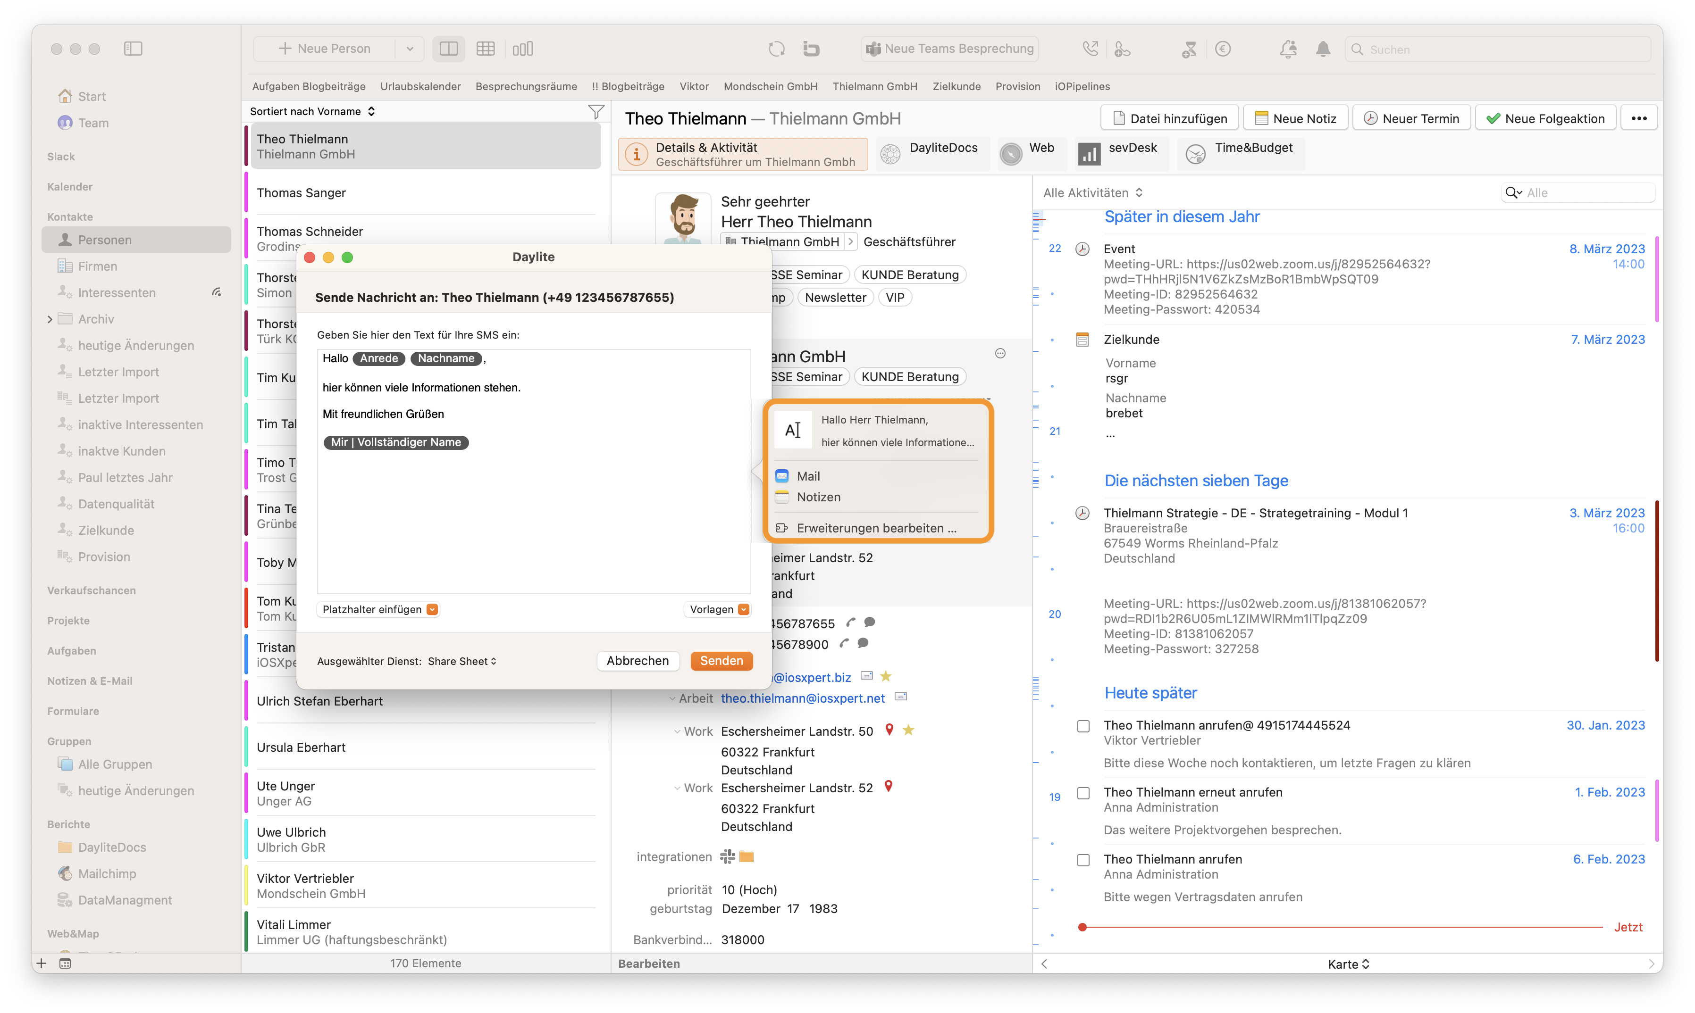Image resolution: width=1695 pixels, height=1013 pixels.
Task: Open the Vorlagen dropdown
Action: pos(718,609)
